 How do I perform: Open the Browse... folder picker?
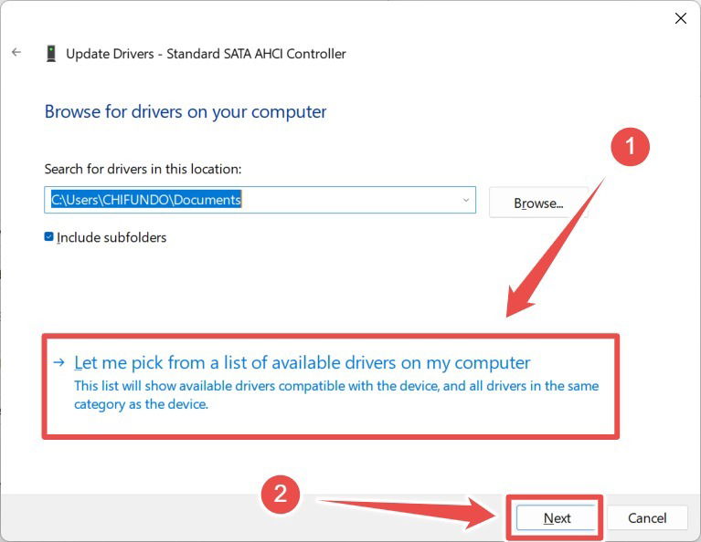[538, 203]
